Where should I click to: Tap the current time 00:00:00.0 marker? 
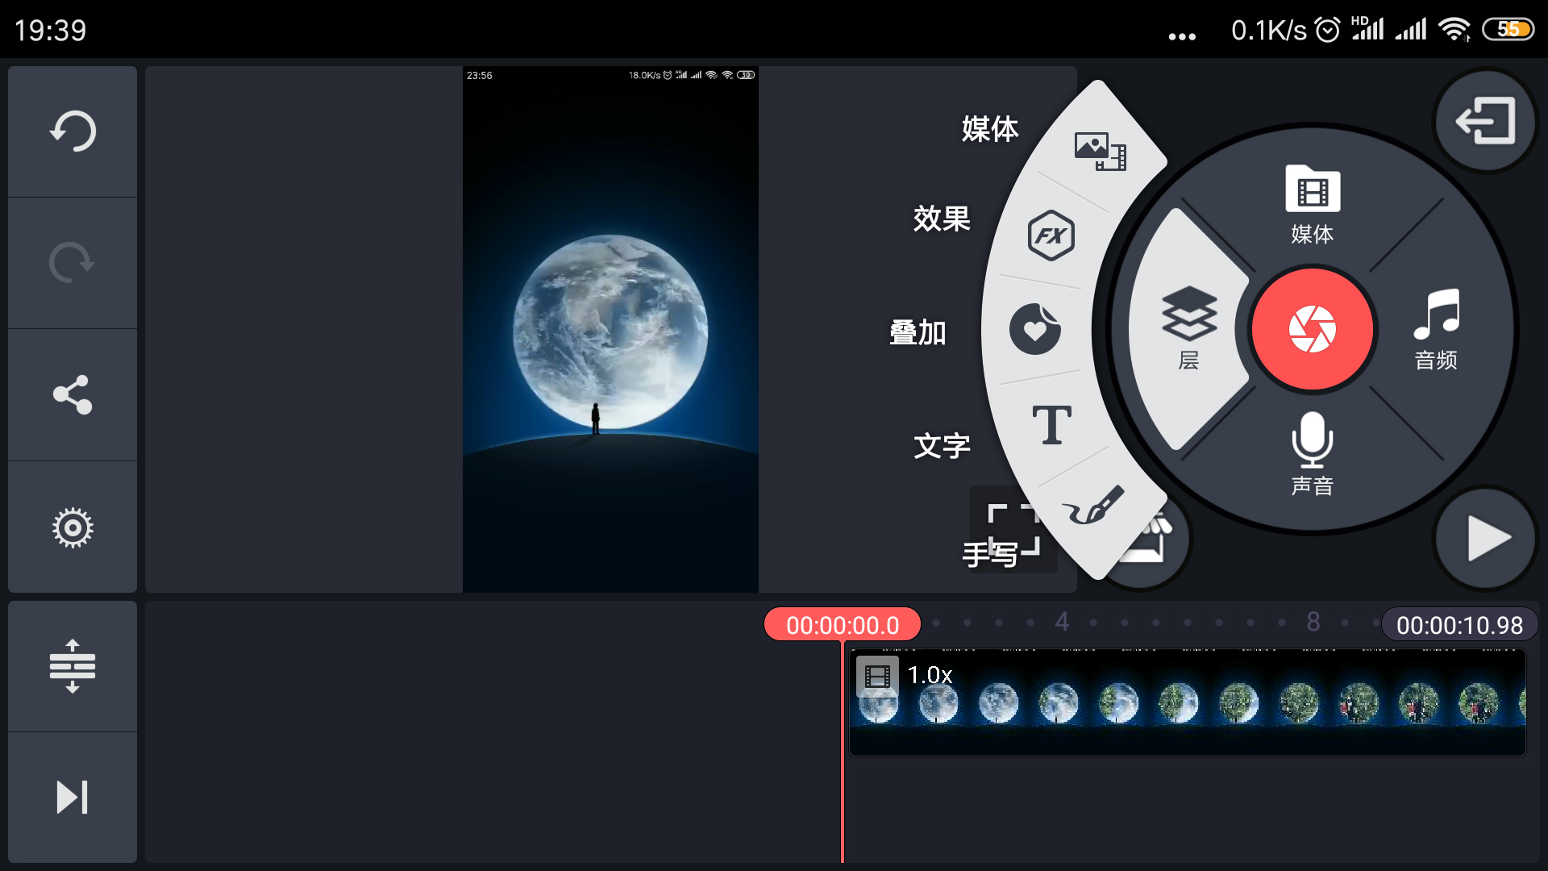pyautogui.click(x=843, y=625)
